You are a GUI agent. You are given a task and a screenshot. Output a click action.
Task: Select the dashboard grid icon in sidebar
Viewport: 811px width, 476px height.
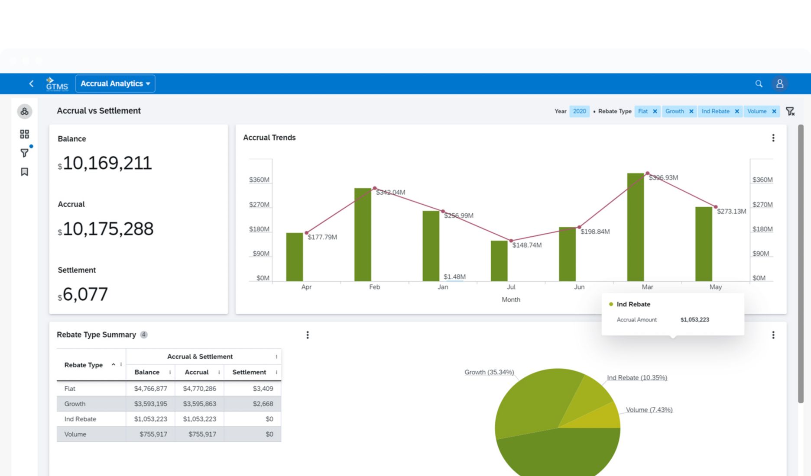tap(24, 134)
